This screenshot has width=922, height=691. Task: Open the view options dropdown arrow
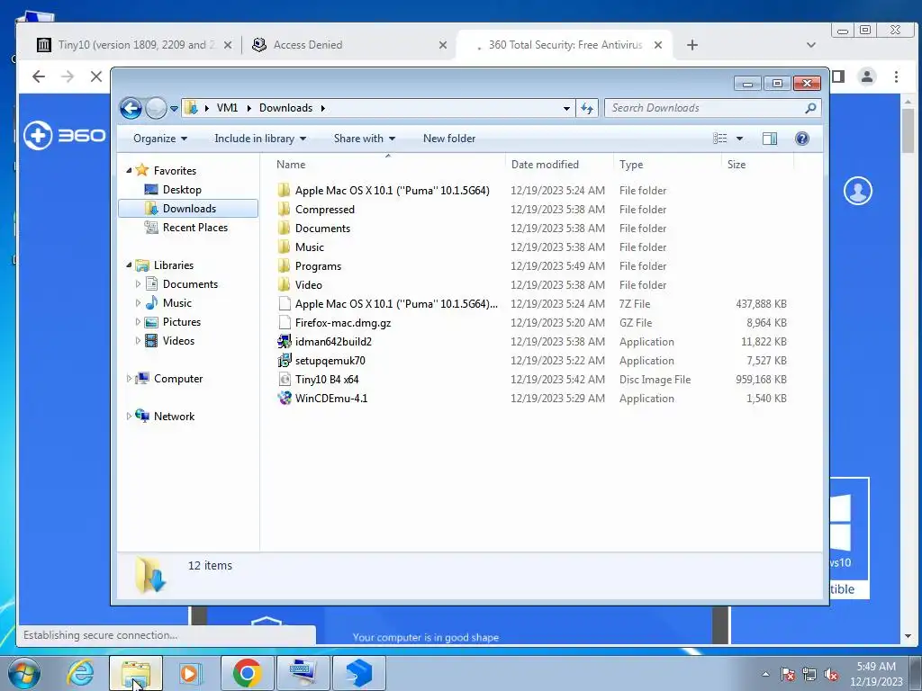(x=740, y=139)
